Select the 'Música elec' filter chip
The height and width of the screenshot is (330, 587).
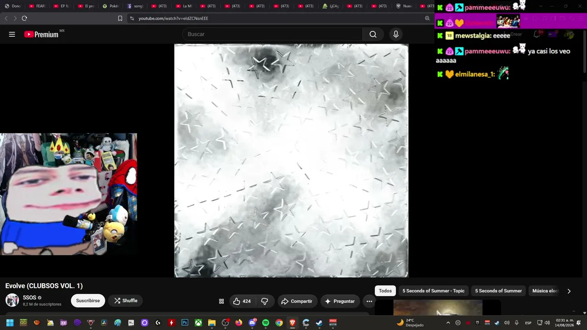pos(545,291)
